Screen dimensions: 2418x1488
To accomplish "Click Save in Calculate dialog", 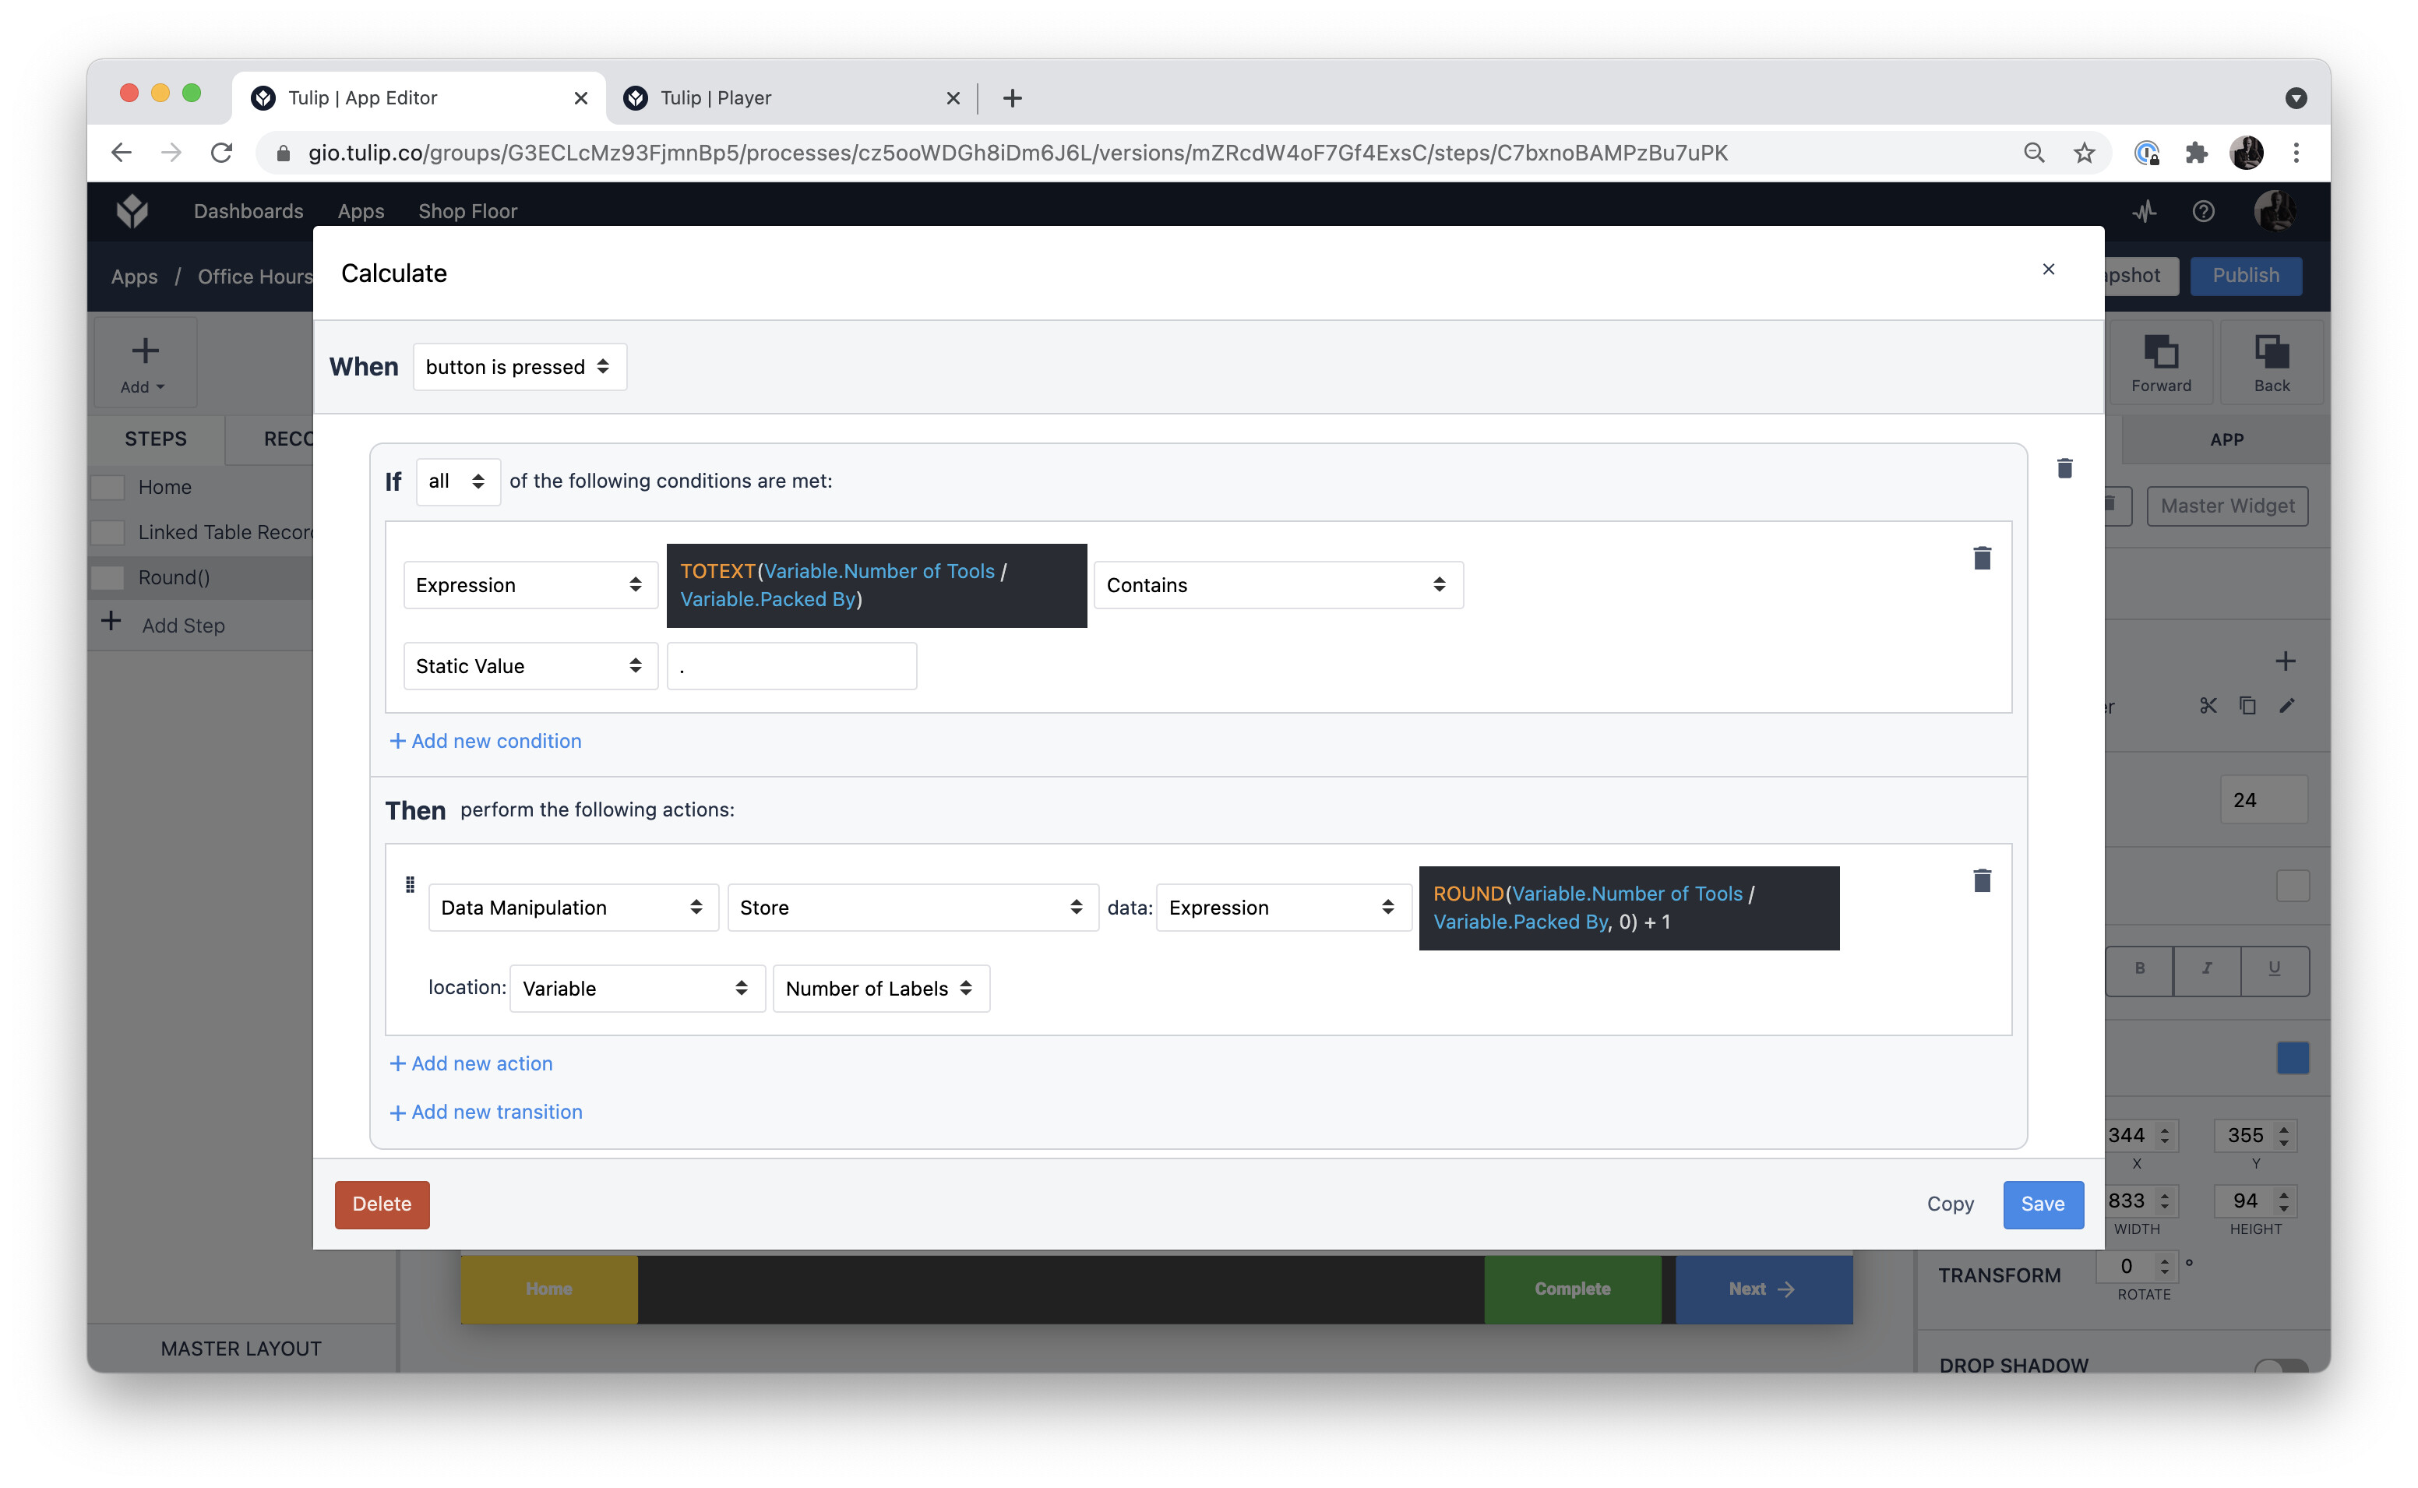I will pyautogui.click(x=2043, y=1204).
